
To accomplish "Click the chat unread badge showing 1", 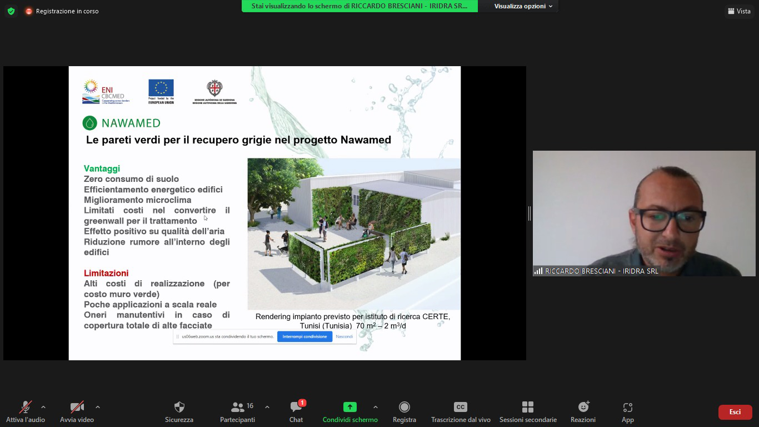I will pos(302,403).
